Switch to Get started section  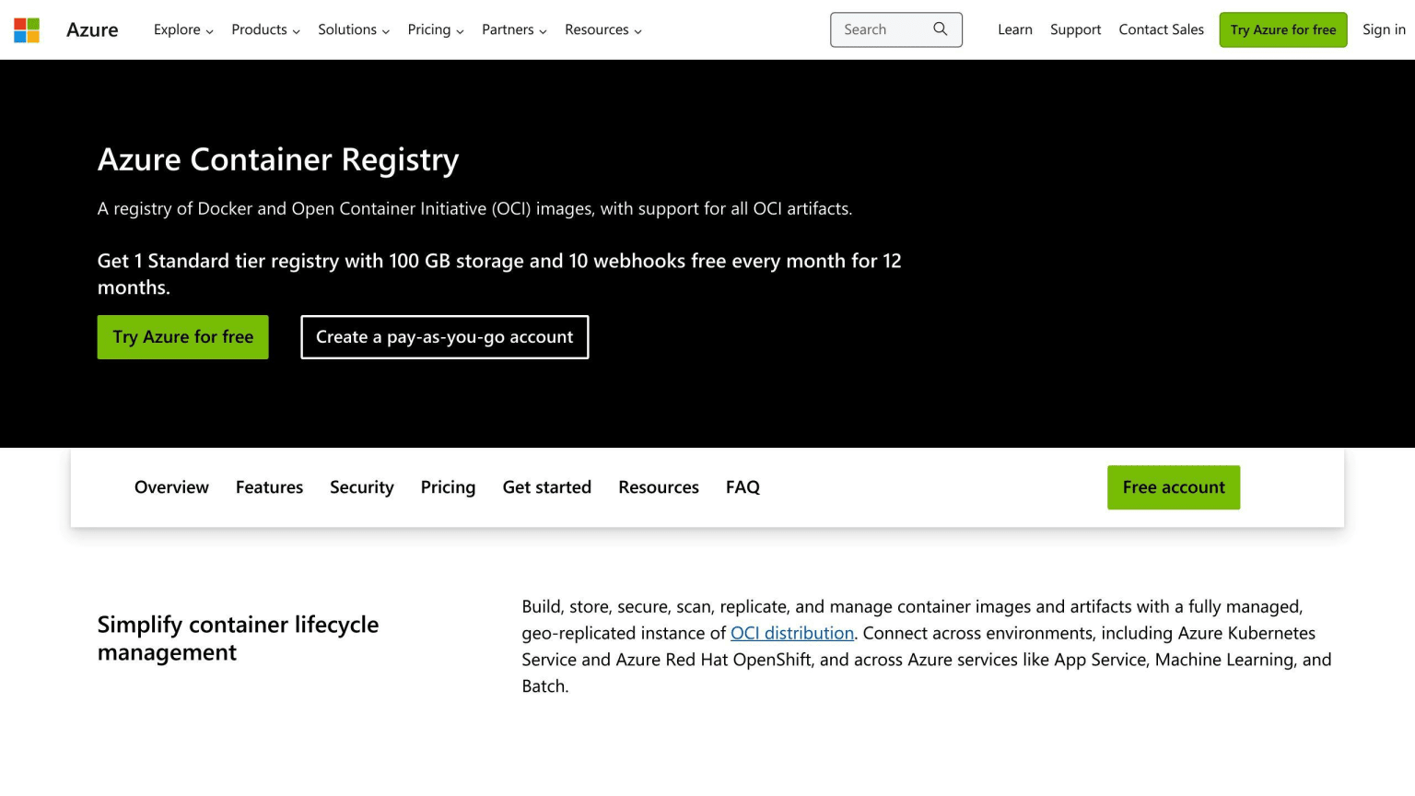[547, 487]
